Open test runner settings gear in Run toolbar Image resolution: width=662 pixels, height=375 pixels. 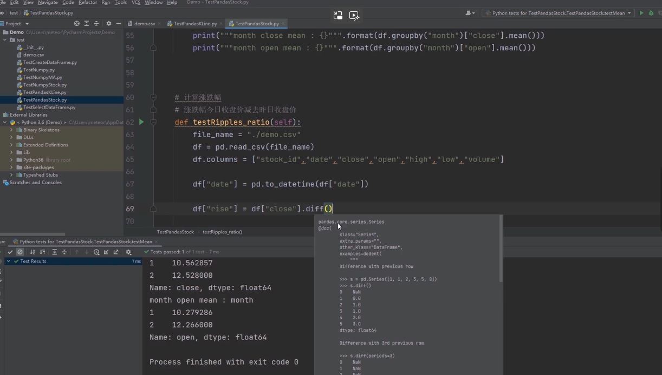point(128,252)
